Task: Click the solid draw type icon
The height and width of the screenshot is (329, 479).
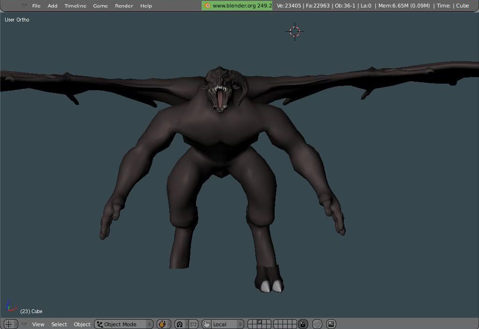Action: point(163,324)
